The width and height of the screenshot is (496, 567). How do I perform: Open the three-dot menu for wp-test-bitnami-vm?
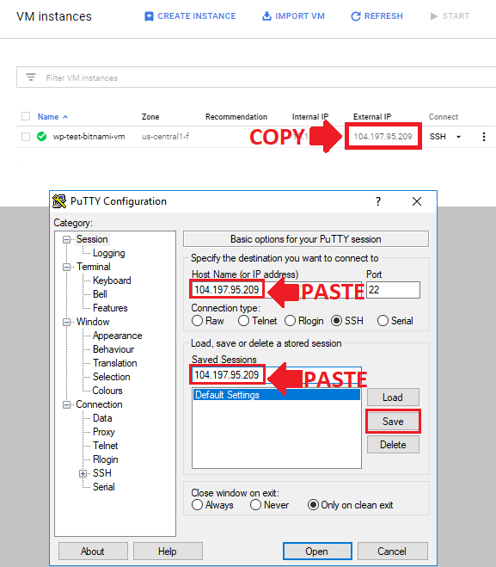[x=484, y=136]
